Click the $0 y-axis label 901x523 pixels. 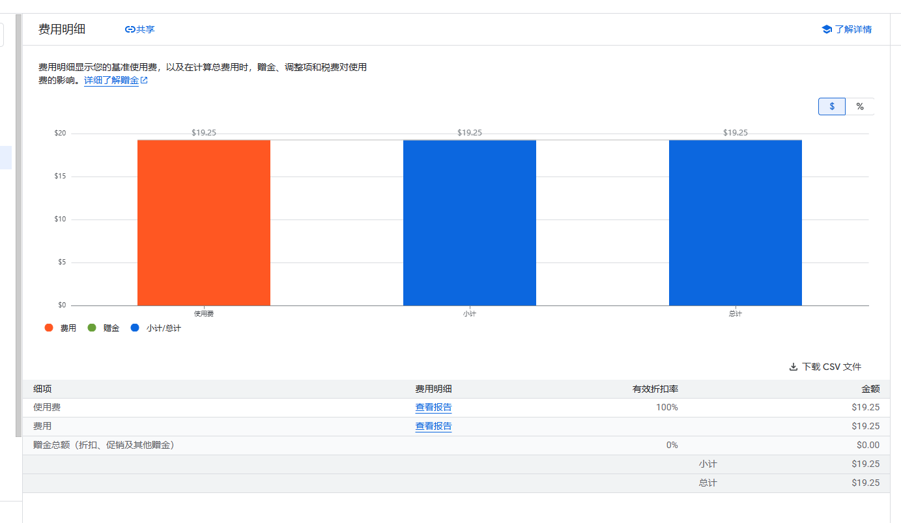[61, 305]
